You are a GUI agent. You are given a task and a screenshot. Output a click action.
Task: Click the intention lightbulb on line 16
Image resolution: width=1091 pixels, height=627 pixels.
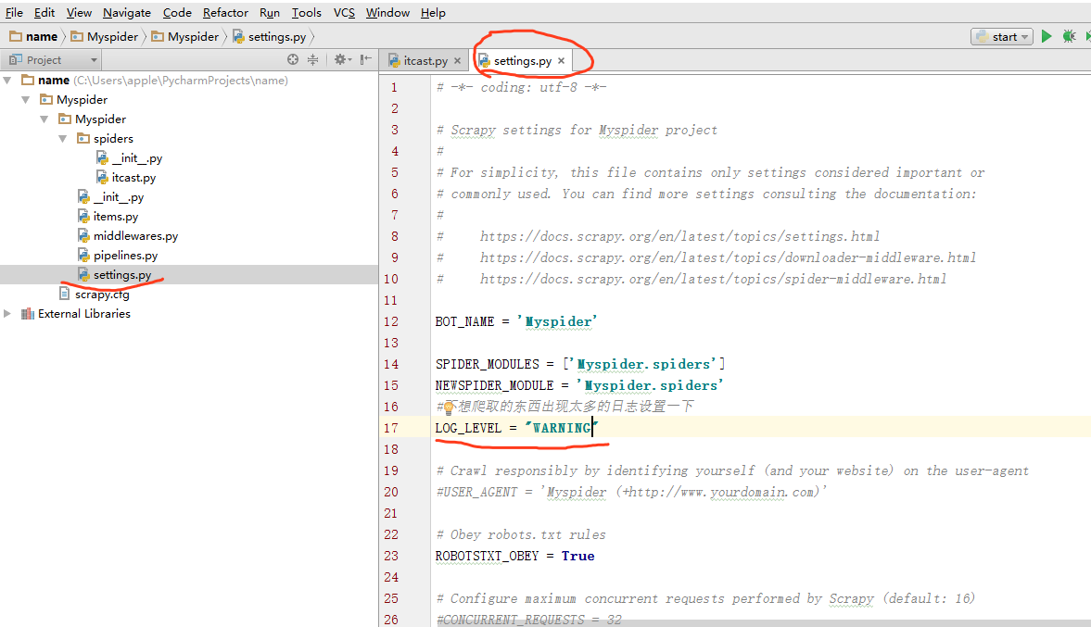(450, 407)
